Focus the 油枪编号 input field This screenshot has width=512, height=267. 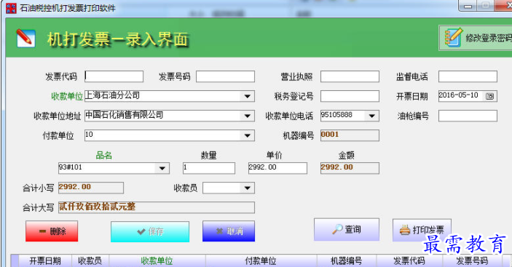(468, 116)
